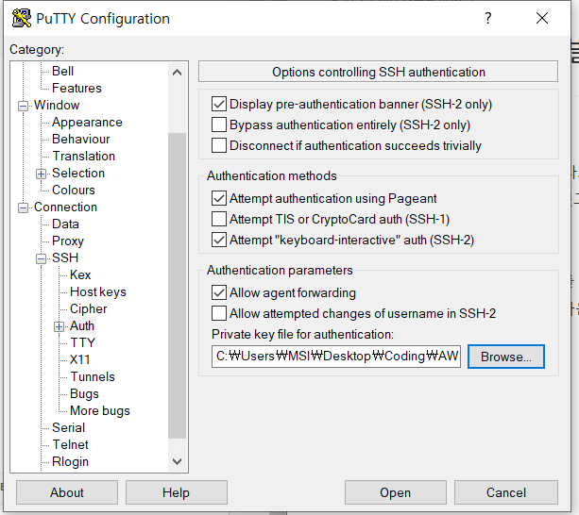Open Translation settings

83,156
